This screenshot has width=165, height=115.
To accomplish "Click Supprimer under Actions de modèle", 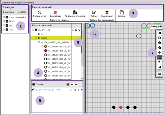I will point(55,12).
